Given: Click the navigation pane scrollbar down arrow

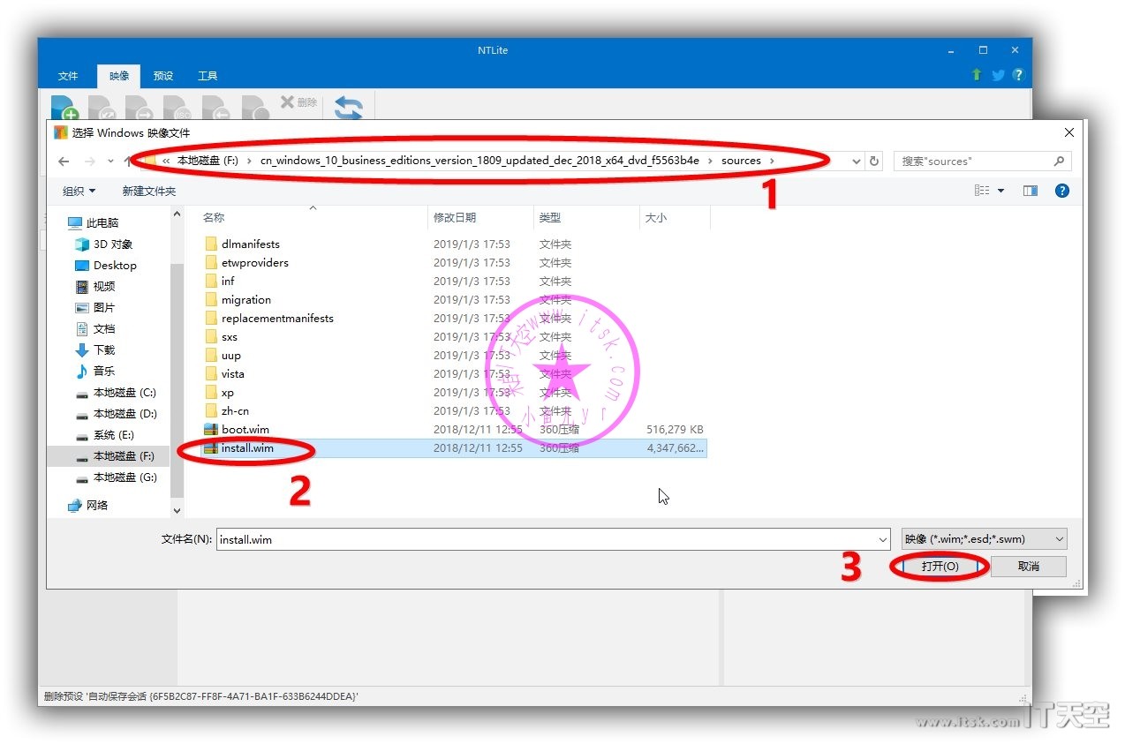Looking at the screenshot, I should tap(177, 511).
